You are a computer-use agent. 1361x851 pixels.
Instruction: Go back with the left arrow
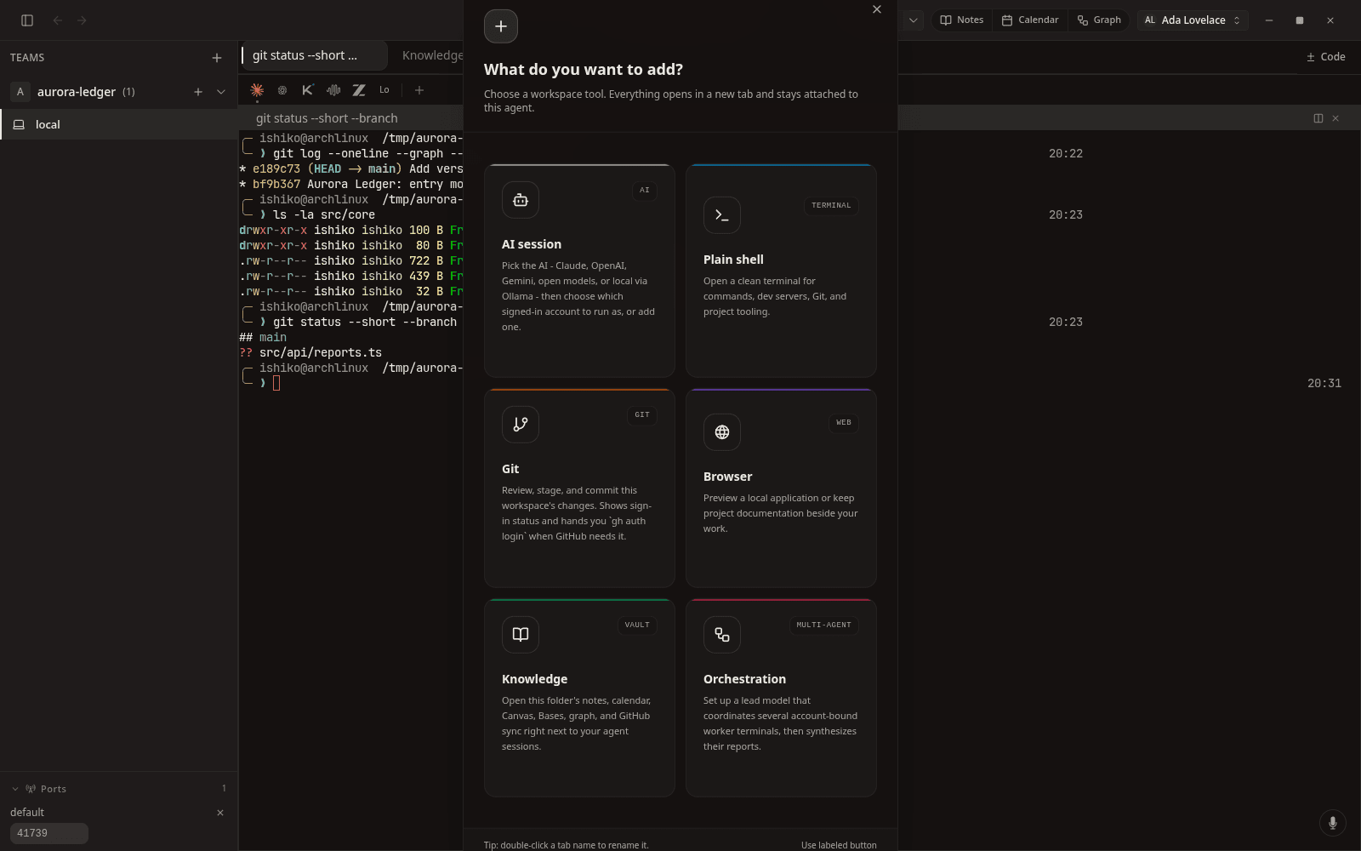(x=58, y=20)
